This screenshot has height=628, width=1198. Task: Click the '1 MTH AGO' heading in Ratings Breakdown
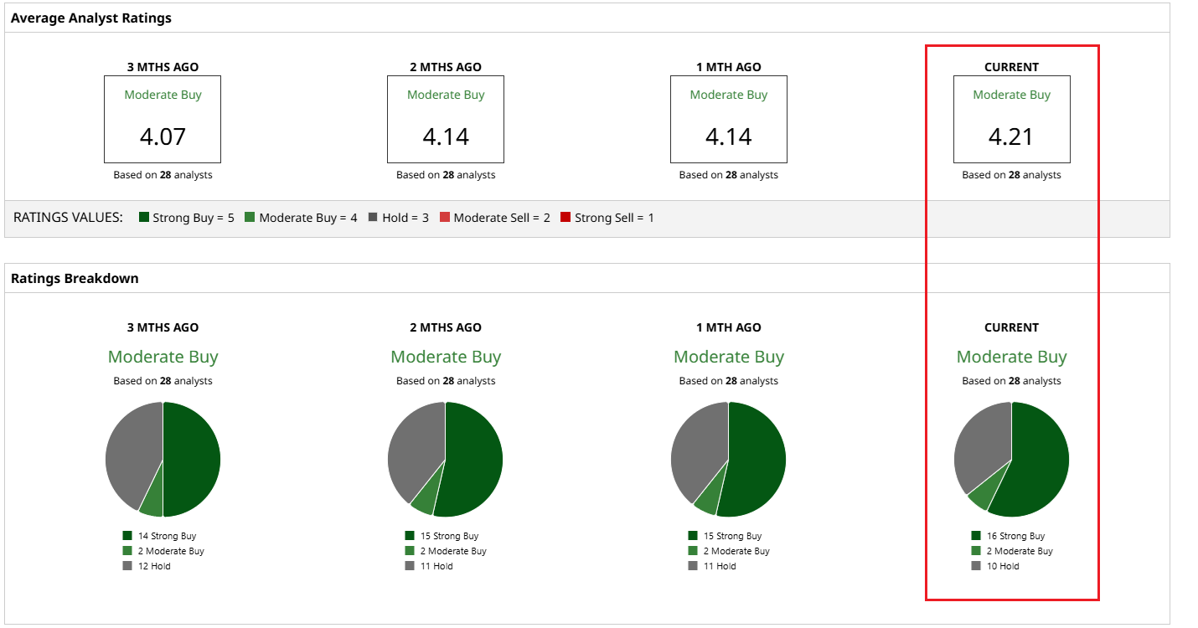[729, 327]
